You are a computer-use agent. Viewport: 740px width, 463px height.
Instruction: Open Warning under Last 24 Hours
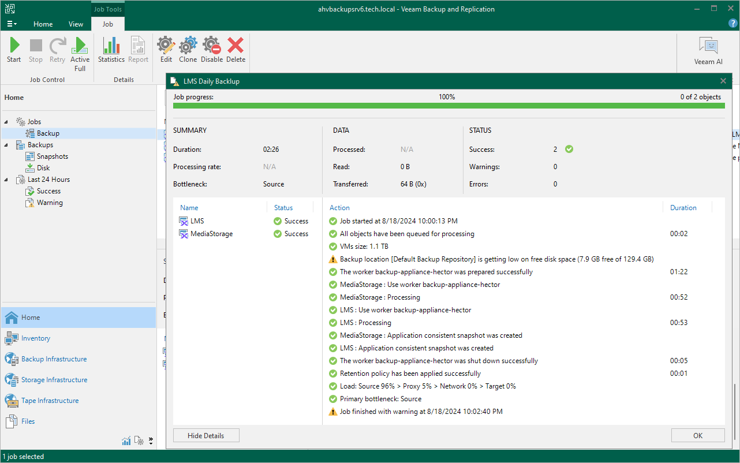click(50, 203)
